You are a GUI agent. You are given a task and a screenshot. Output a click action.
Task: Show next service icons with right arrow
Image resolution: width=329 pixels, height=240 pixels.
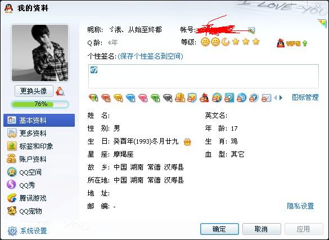coord(281,97)
